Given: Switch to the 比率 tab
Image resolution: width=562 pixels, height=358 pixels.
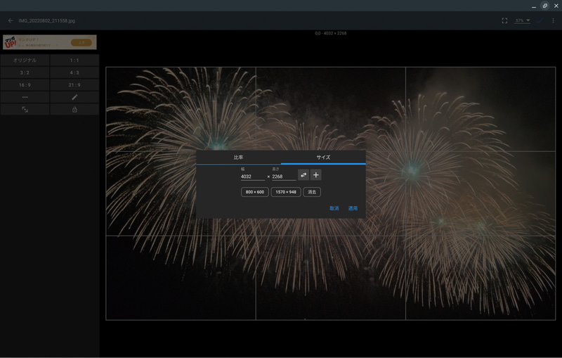Looking at the screenshot, I should [238, 158].
